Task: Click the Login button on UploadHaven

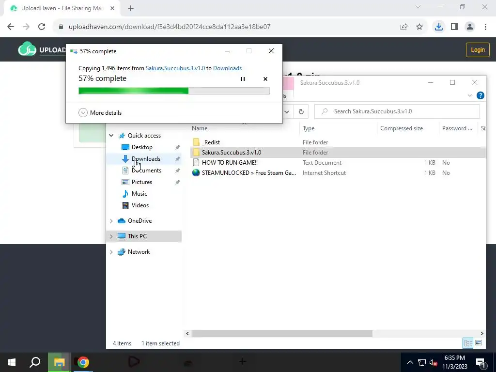Action: (x=478, y=50)
